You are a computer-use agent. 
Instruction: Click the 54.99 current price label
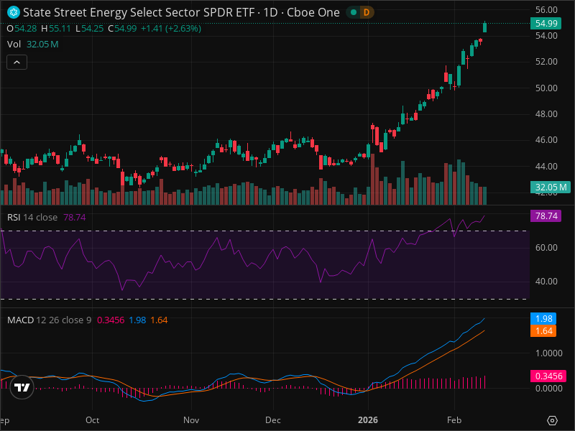click(546, 24)
